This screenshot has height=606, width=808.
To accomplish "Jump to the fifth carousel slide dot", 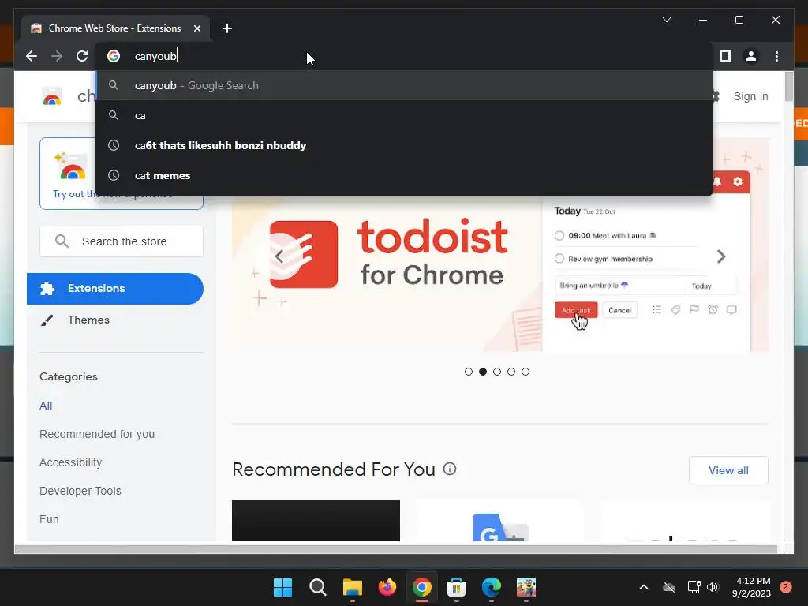I will [525, 372].
